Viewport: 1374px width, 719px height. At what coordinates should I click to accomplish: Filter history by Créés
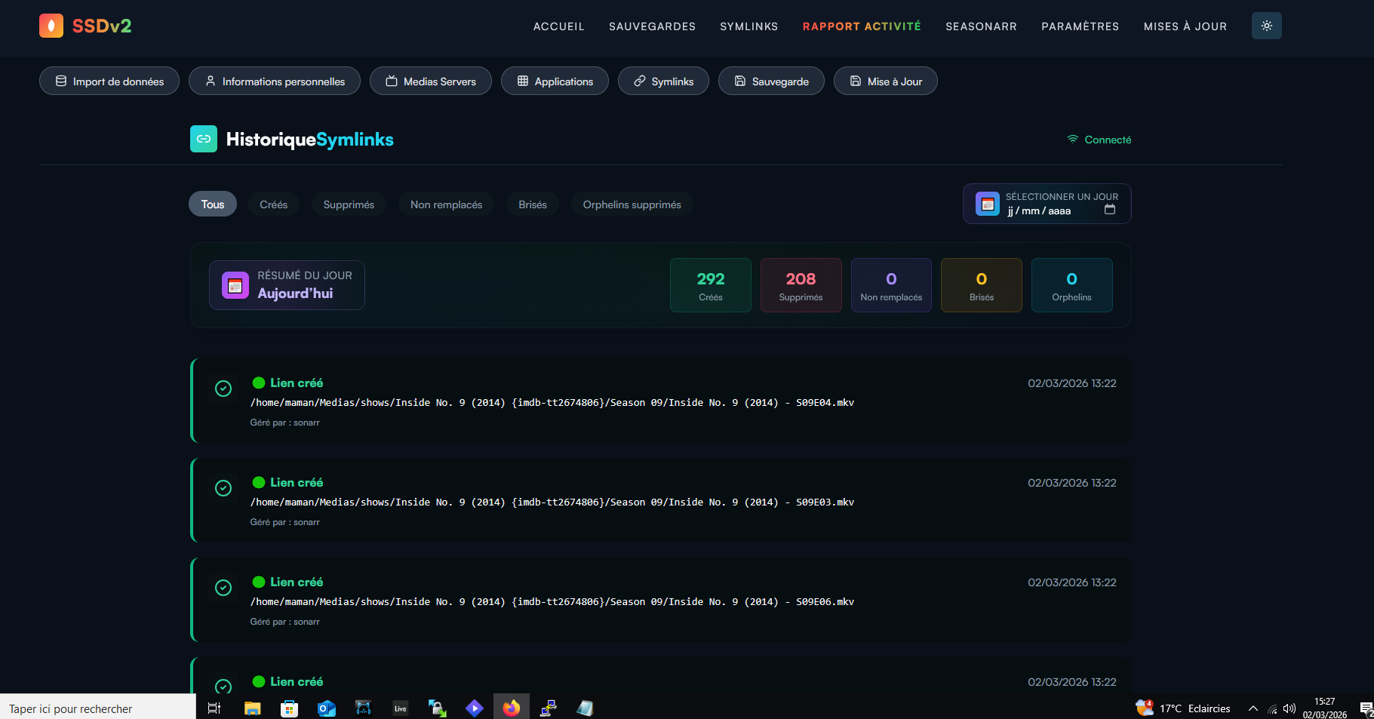[x=273, y=204]
